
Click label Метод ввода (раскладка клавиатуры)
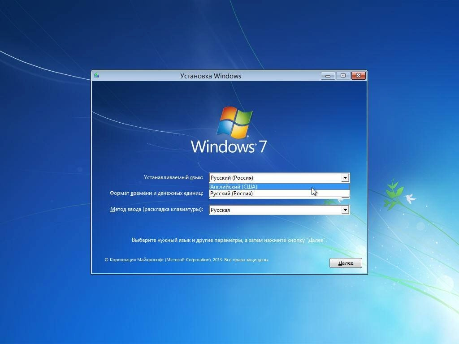point(156,209)
